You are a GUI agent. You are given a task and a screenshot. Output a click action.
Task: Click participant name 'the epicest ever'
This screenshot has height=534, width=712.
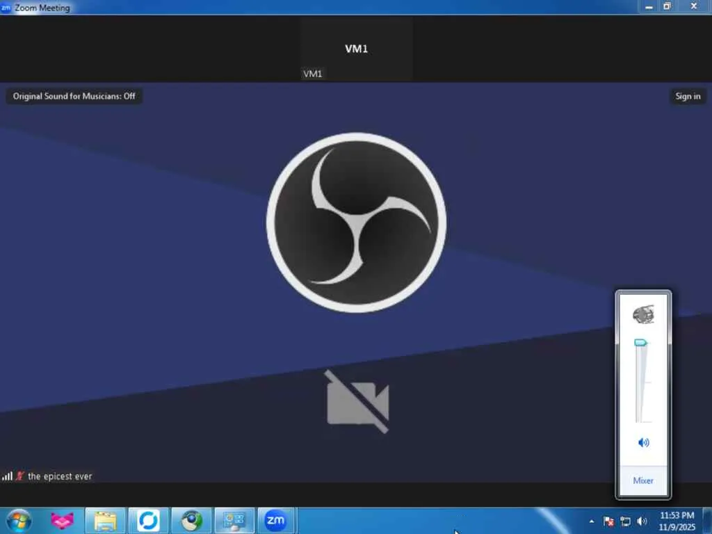[60, 476]
